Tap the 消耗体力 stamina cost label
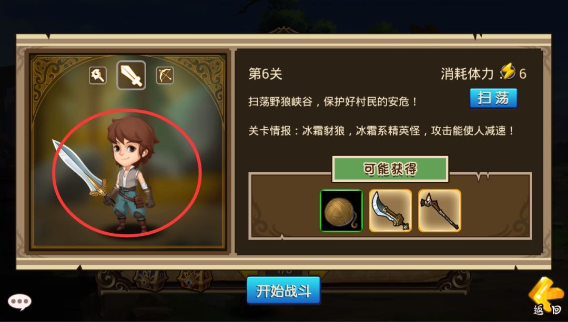This screenshot has height=322, width=568. click(468, 74)
